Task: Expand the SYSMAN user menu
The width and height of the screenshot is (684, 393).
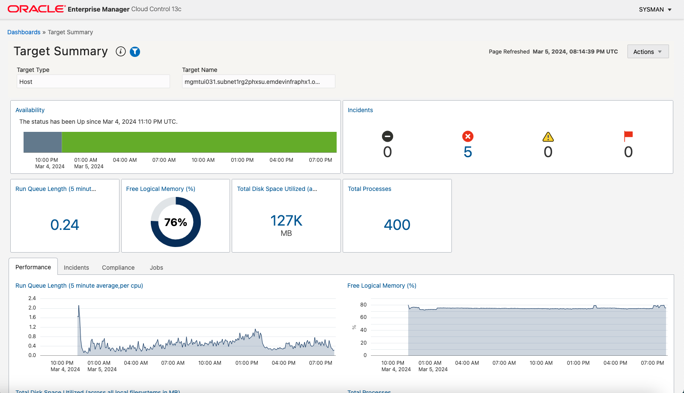Action: click(x=655, y=9)
